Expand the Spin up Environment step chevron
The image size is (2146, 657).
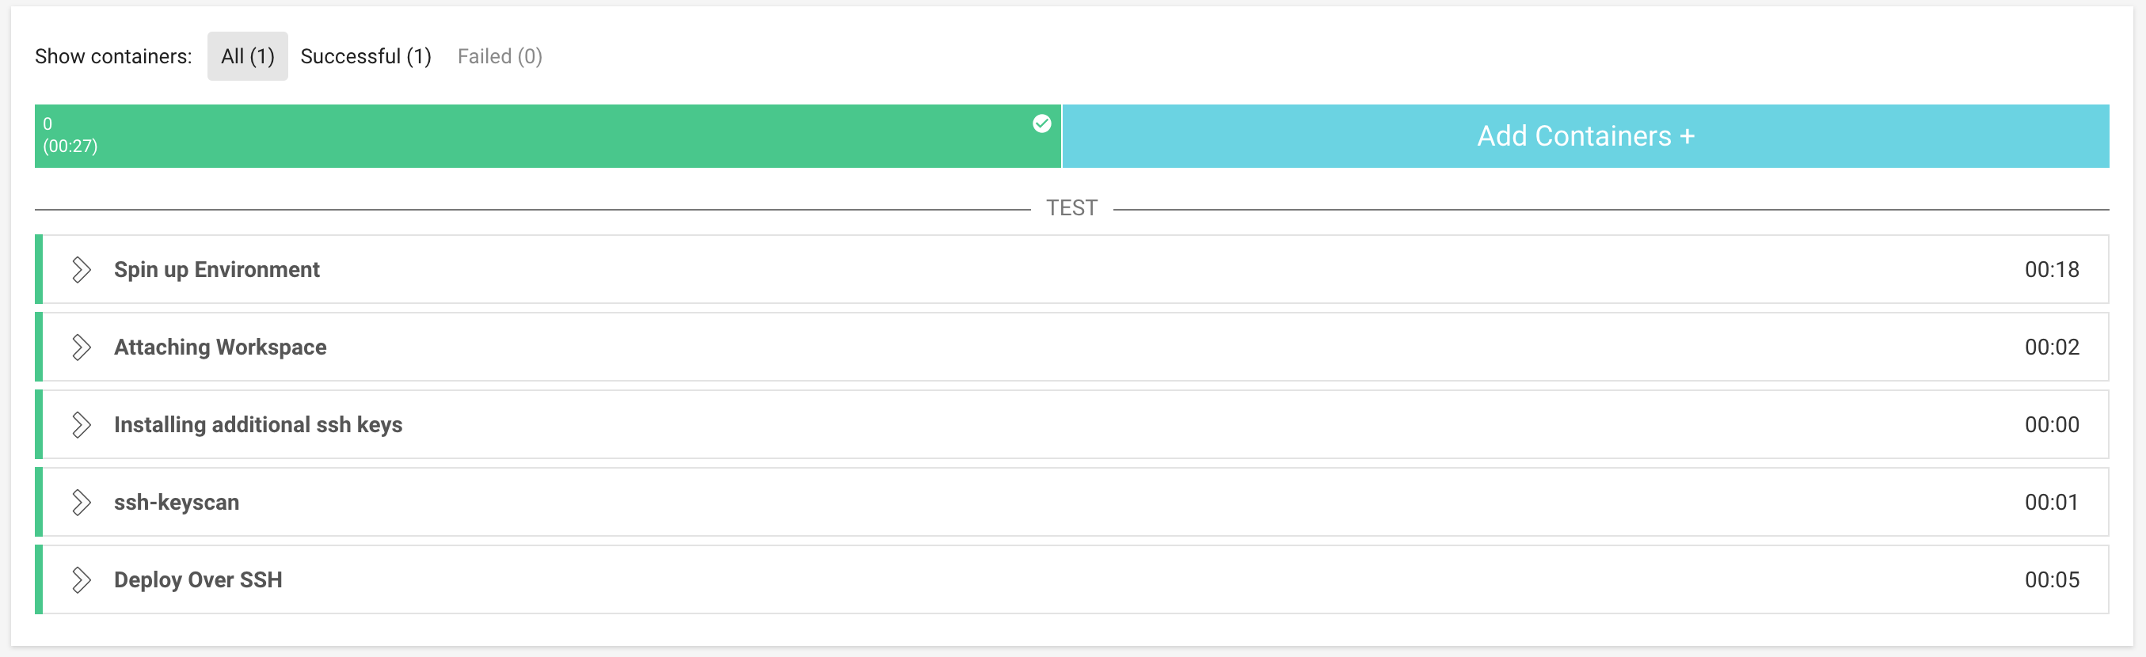[x=81, y=269]
